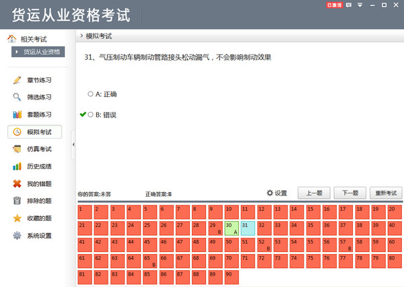The width and height of the screenshot is (404, 287).
Task: Jump to question 30 in the grid
Action: [231, 228]
